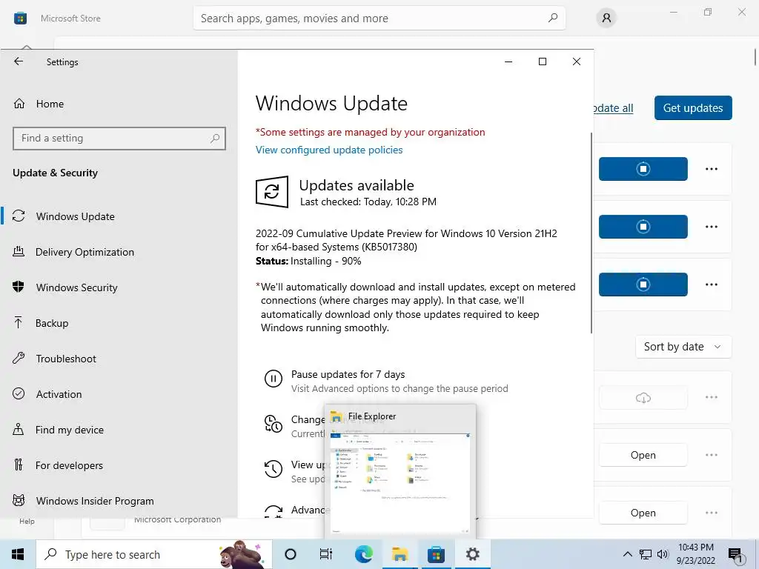Click the pause updates circle icon

click(274, 379)
